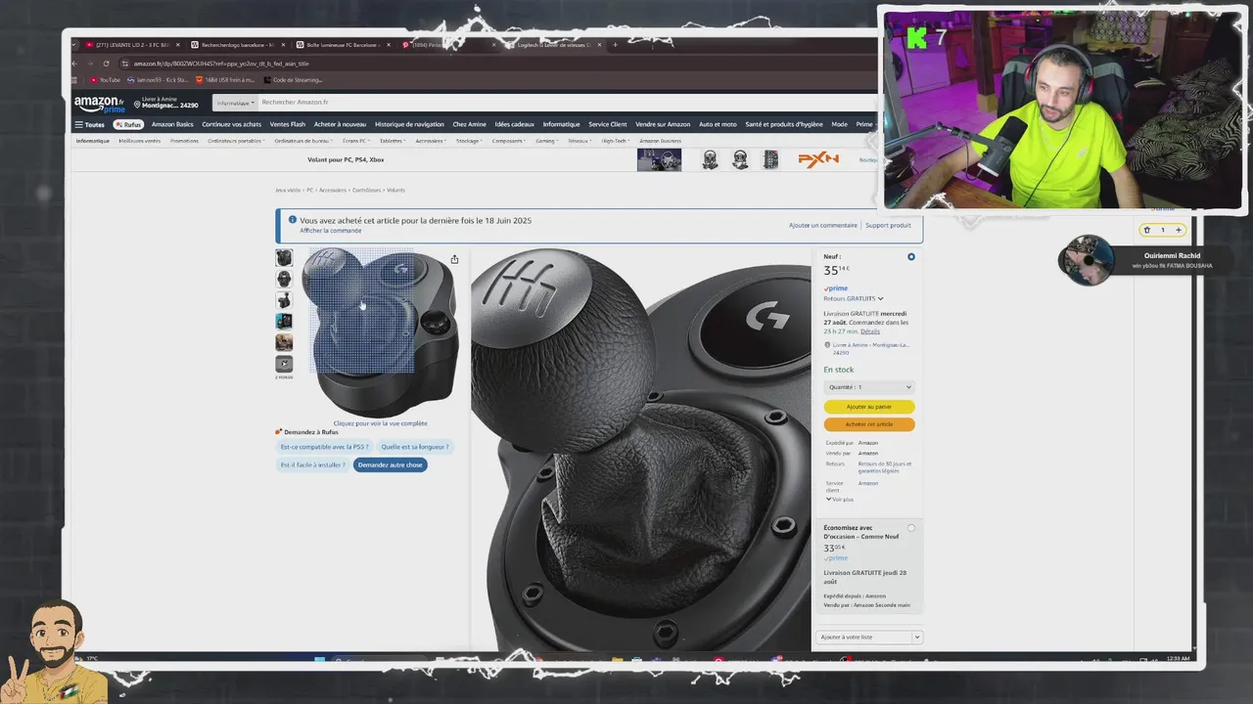The height and width of the screenshot is (704, 1253).
Task: Open the Stockage submenu
Action: tap(469, 141)
